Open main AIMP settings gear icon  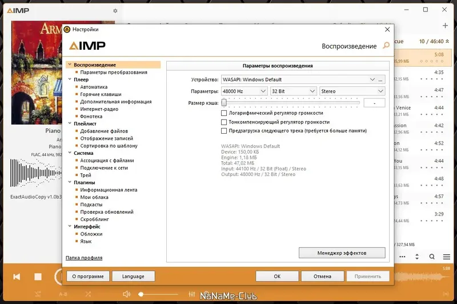pos(115,11)
